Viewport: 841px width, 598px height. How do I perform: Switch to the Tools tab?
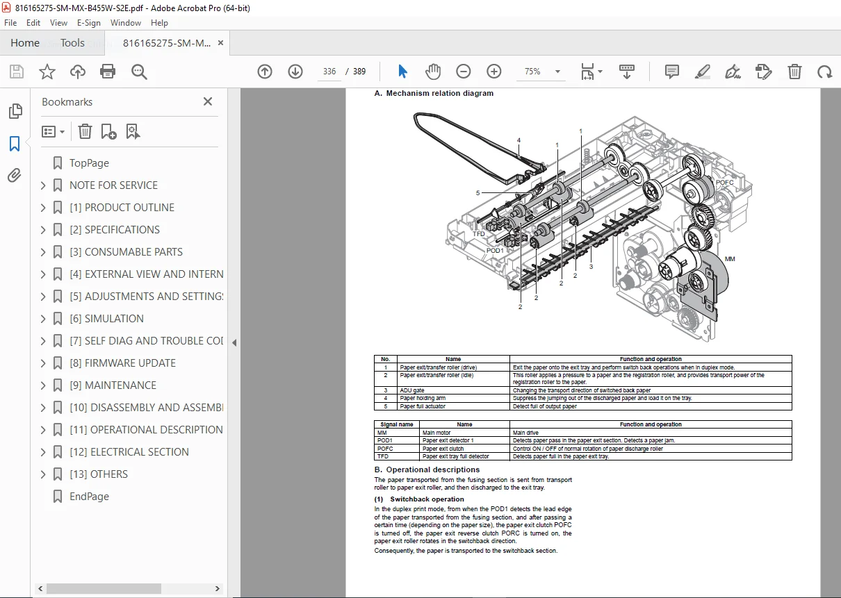tap(72, 43)
